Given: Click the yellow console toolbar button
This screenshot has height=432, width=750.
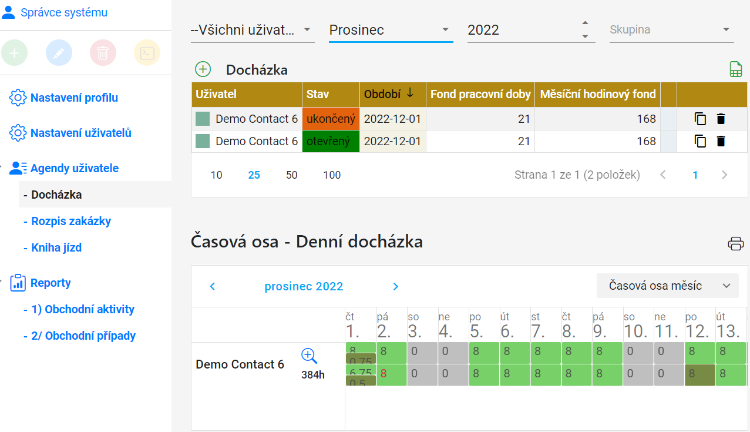Looking at the screenshot, I should pyautogui.click(x=147, y=53).
